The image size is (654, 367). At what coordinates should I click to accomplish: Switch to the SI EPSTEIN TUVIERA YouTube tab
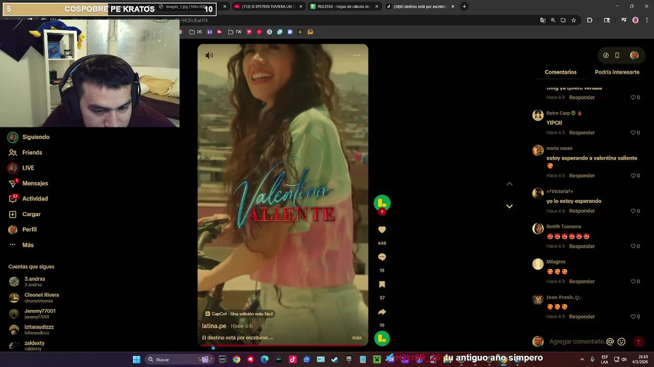click(x=268, y=7)
